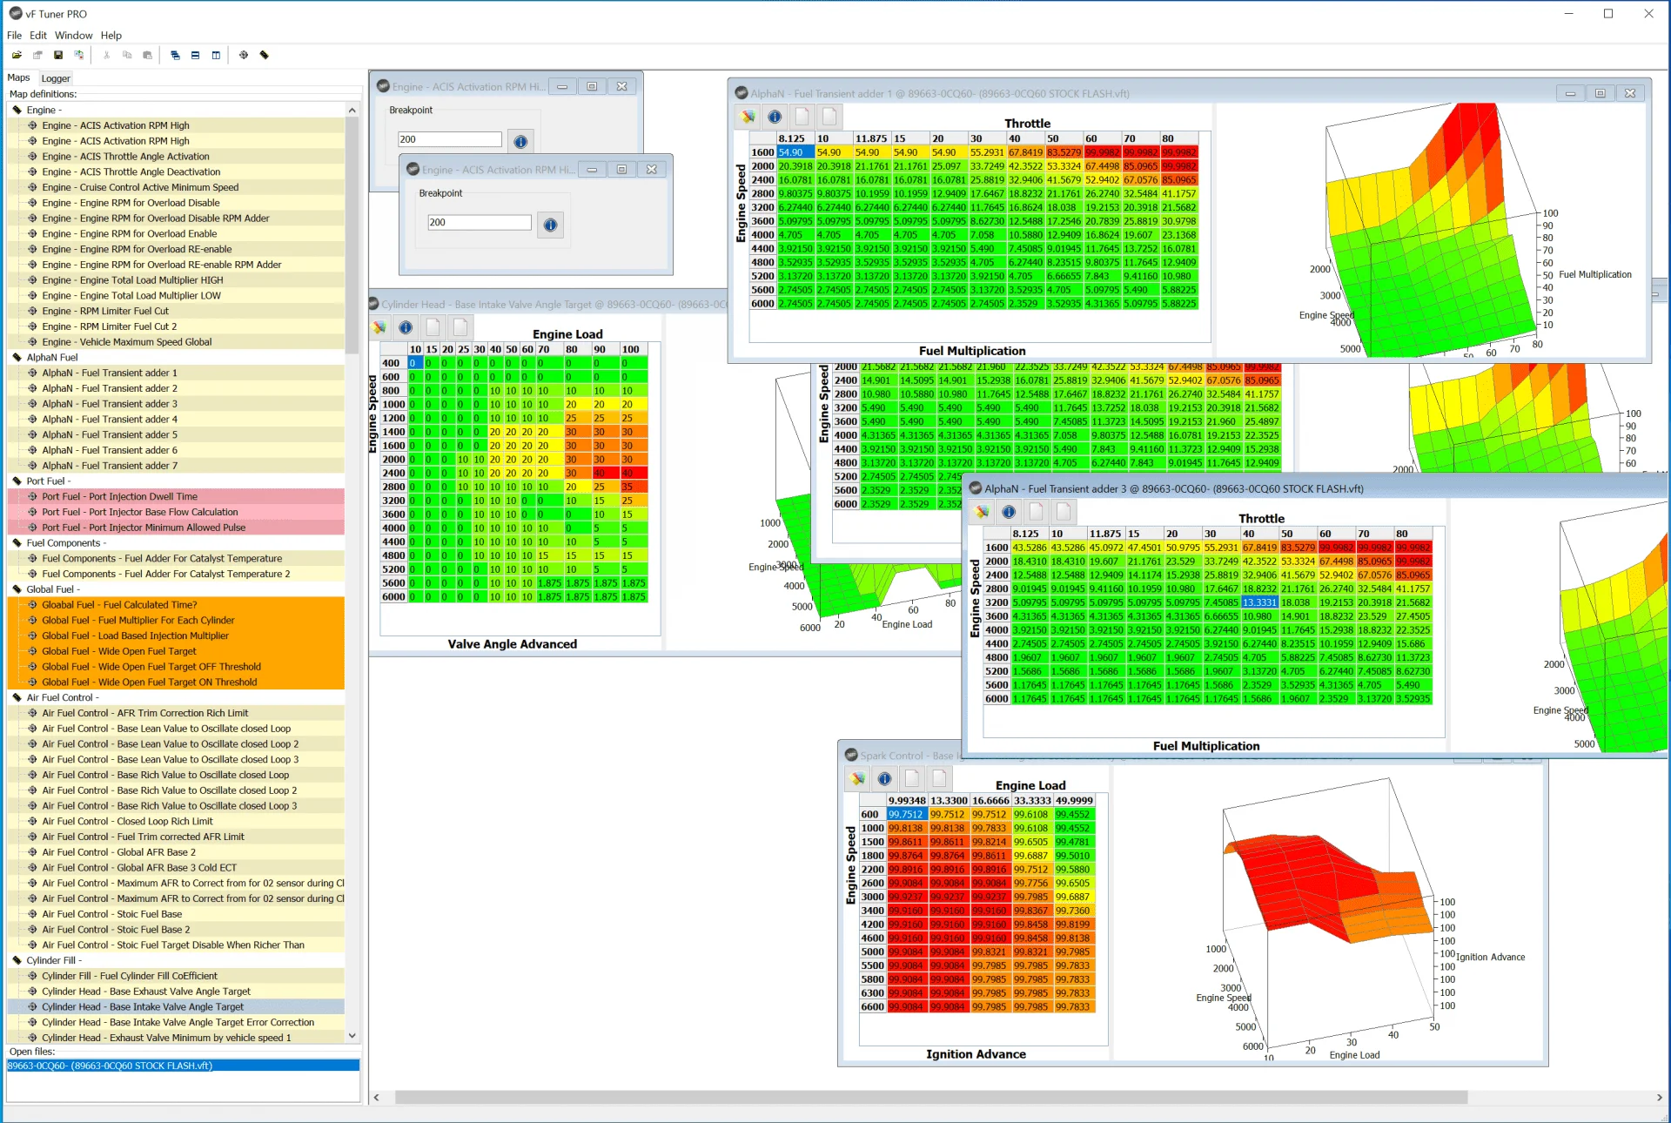Click the tile windows horizontally toolbar icon
Image resolution: width=1671 pixels, height=1123 pixels.
point(195,55)
